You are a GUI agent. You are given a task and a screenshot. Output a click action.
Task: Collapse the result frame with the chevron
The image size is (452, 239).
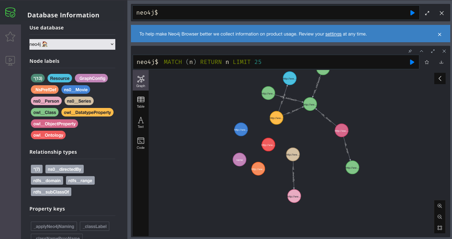(x=421, y=51)
